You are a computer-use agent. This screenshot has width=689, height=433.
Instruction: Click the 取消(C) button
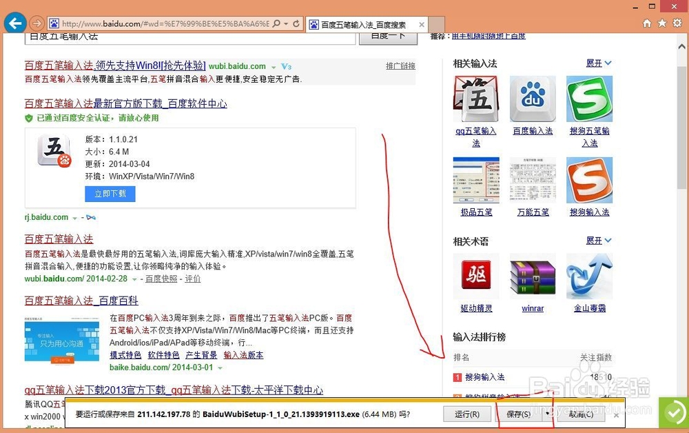(581, 414)
